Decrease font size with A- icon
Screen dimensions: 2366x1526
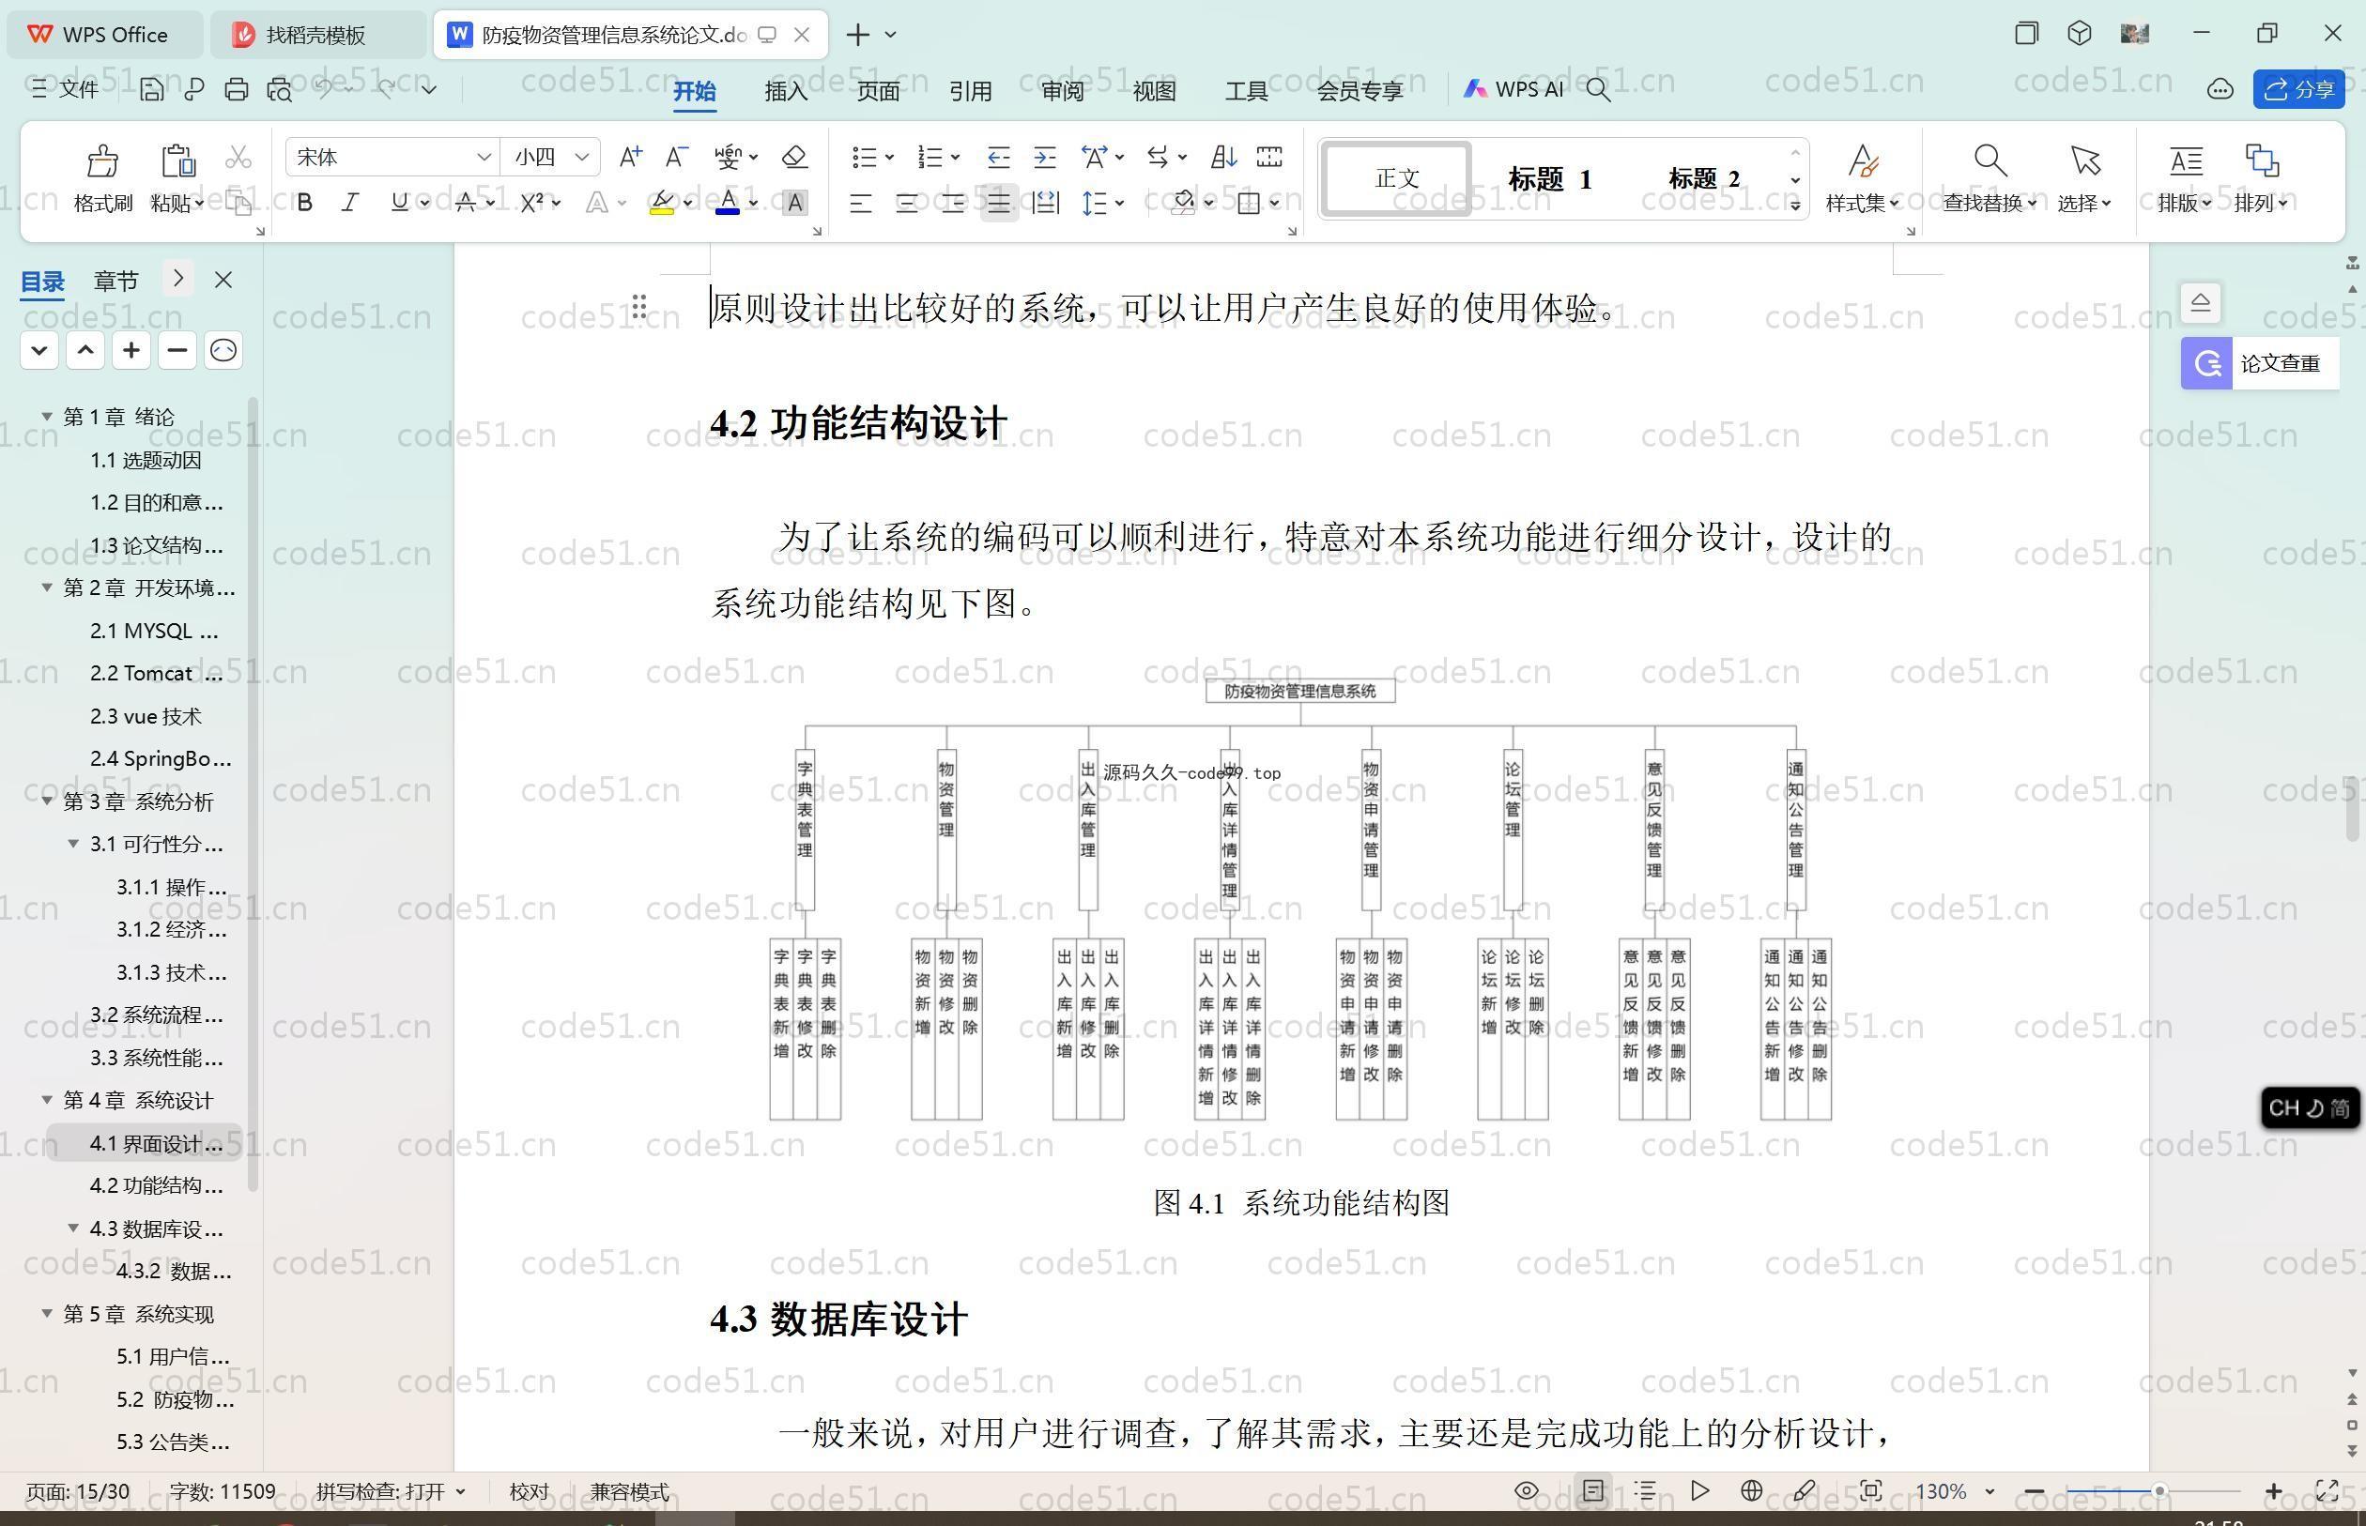coord(676,157)
